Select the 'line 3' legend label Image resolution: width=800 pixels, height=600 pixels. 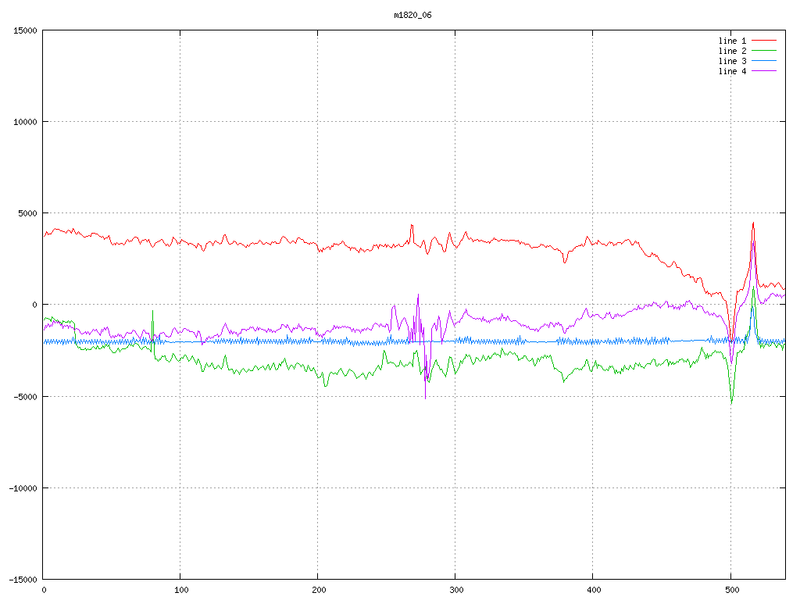(x=732, y=61)
